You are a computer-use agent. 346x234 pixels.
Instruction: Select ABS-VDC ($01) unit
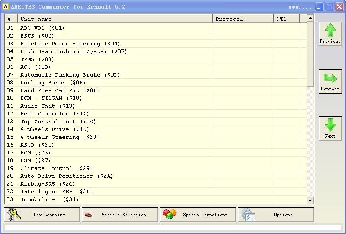point(155,28)
